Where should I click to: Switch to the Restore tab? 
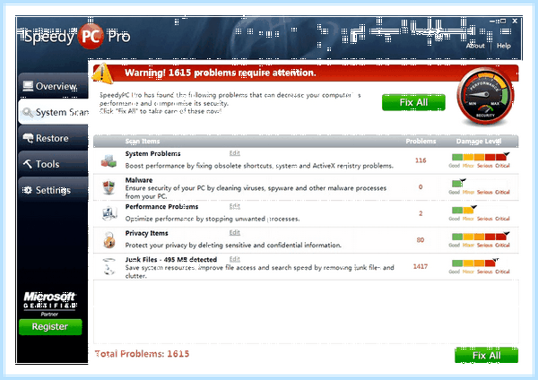tap(53, 138)
